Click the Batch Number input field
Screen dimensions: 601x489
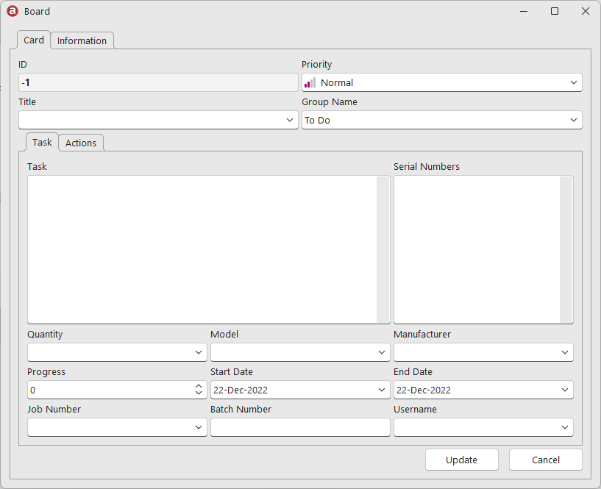(x=300, y=427)
